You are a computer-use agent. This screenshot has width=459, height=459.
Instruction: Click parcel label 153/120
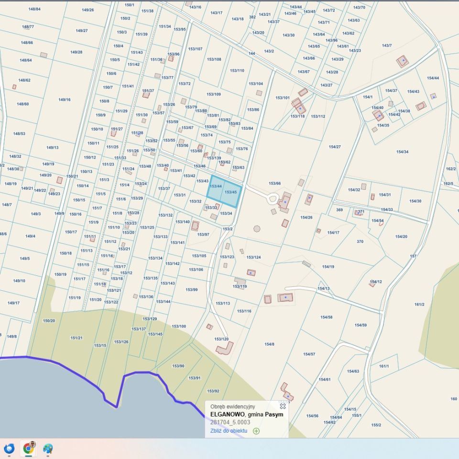[221, 339]
